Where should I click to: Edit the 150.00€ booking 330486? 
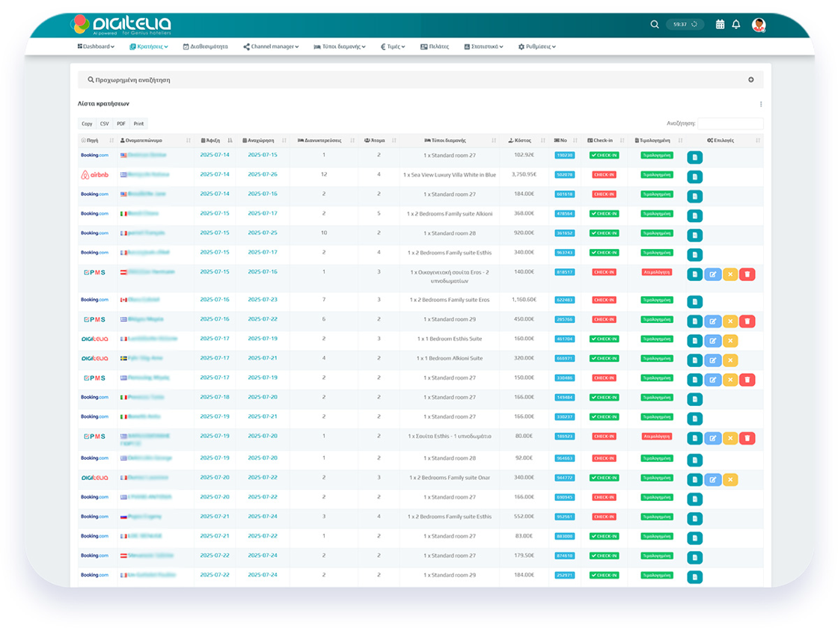[712, 380]
